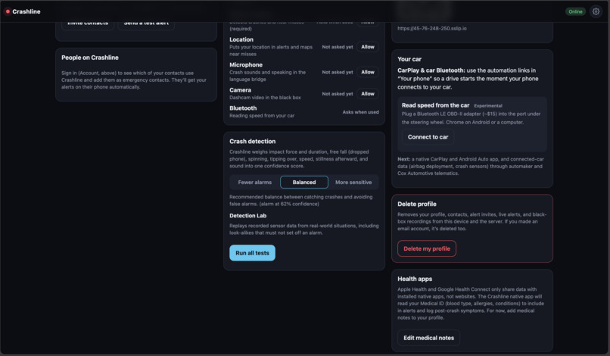Screen dimensions: 610x356
Task: Select Fewer alarms sensitivity
Action: pyautogui.click(x=255, y=182)
